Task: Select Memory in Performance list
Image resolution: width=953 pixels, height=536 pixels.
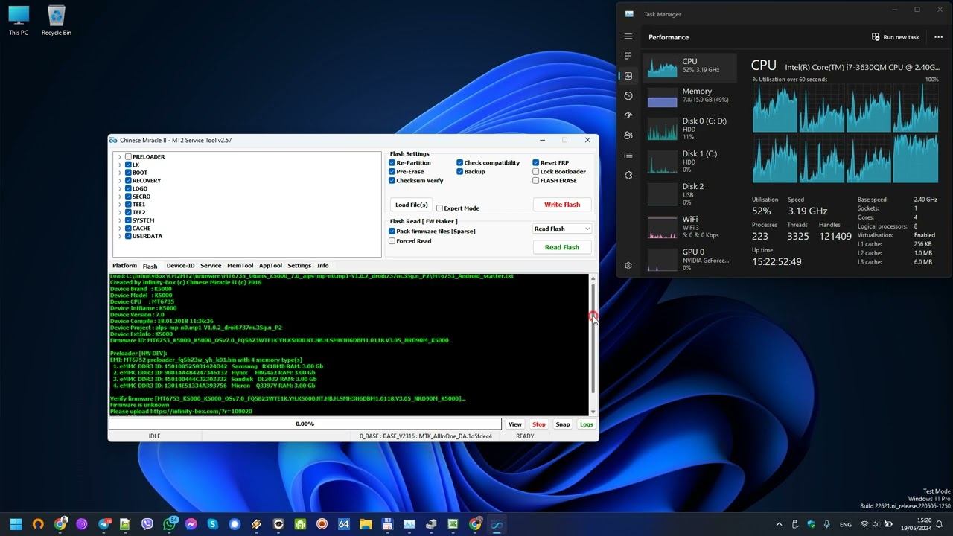Action: click(x=690, y=97)
